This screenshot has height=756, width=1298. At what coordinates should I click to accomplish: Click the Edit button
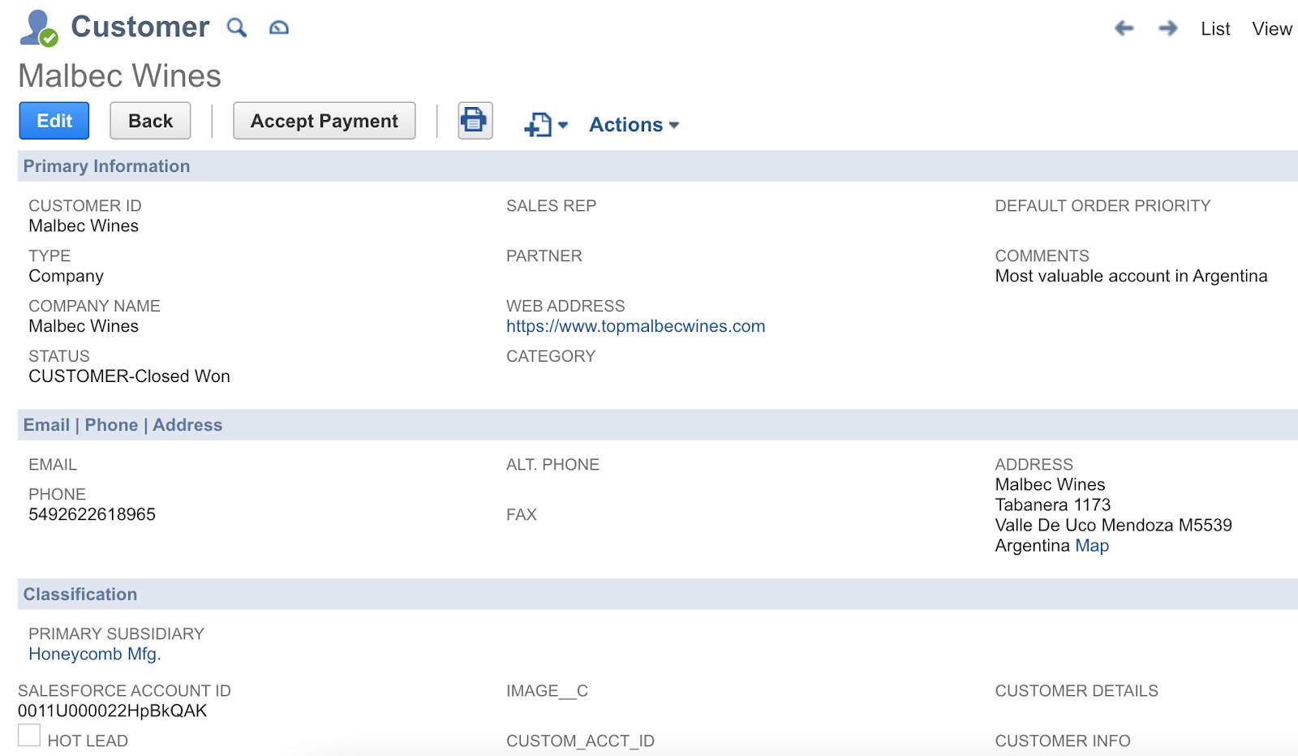click(54, 121)
